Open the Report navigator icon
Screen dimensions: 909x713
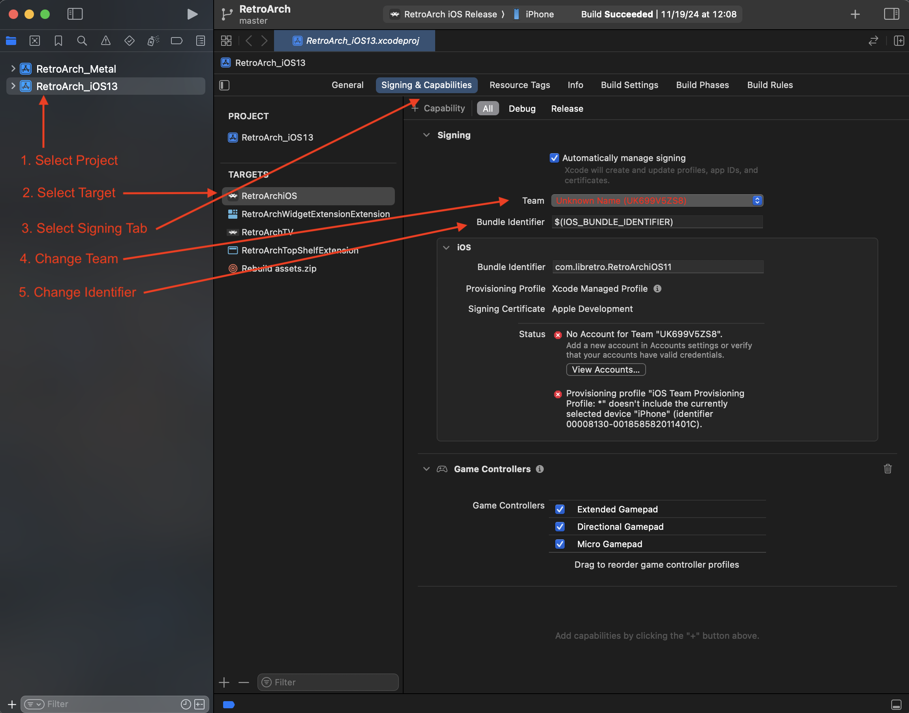pos(201,41)
